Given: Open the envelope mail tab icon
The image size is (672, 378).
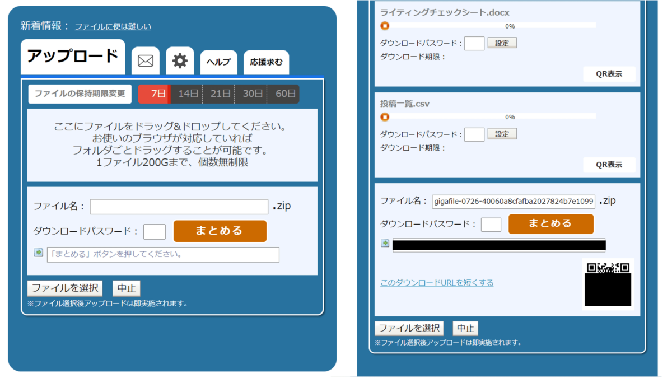Looking at the screenshot, I should click(x=146, y=60).
